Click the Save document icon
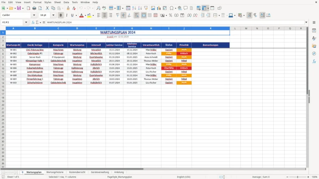Viewport: 319px width, 179px height. tap(19, 8)
